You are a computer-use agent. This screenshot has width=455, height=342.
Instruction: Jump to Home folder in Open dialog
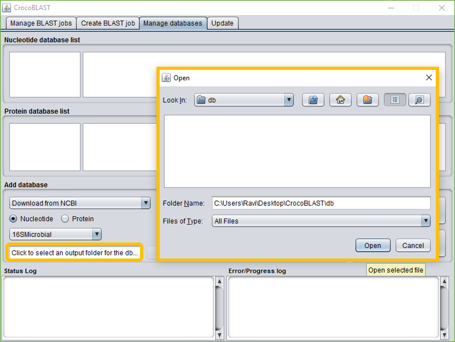pos(340,100)
